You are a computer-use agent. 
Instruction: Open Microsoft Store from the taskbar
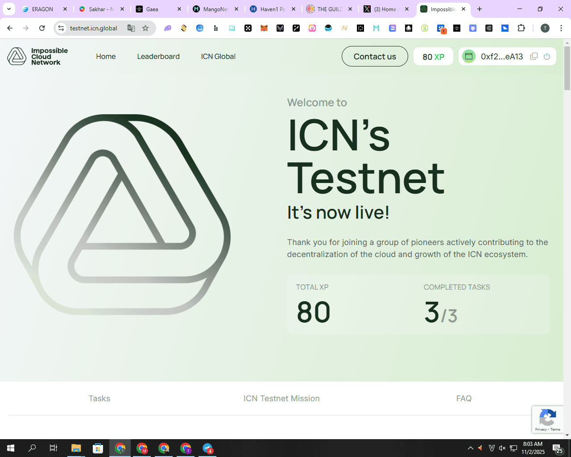(x=98, y=448)
